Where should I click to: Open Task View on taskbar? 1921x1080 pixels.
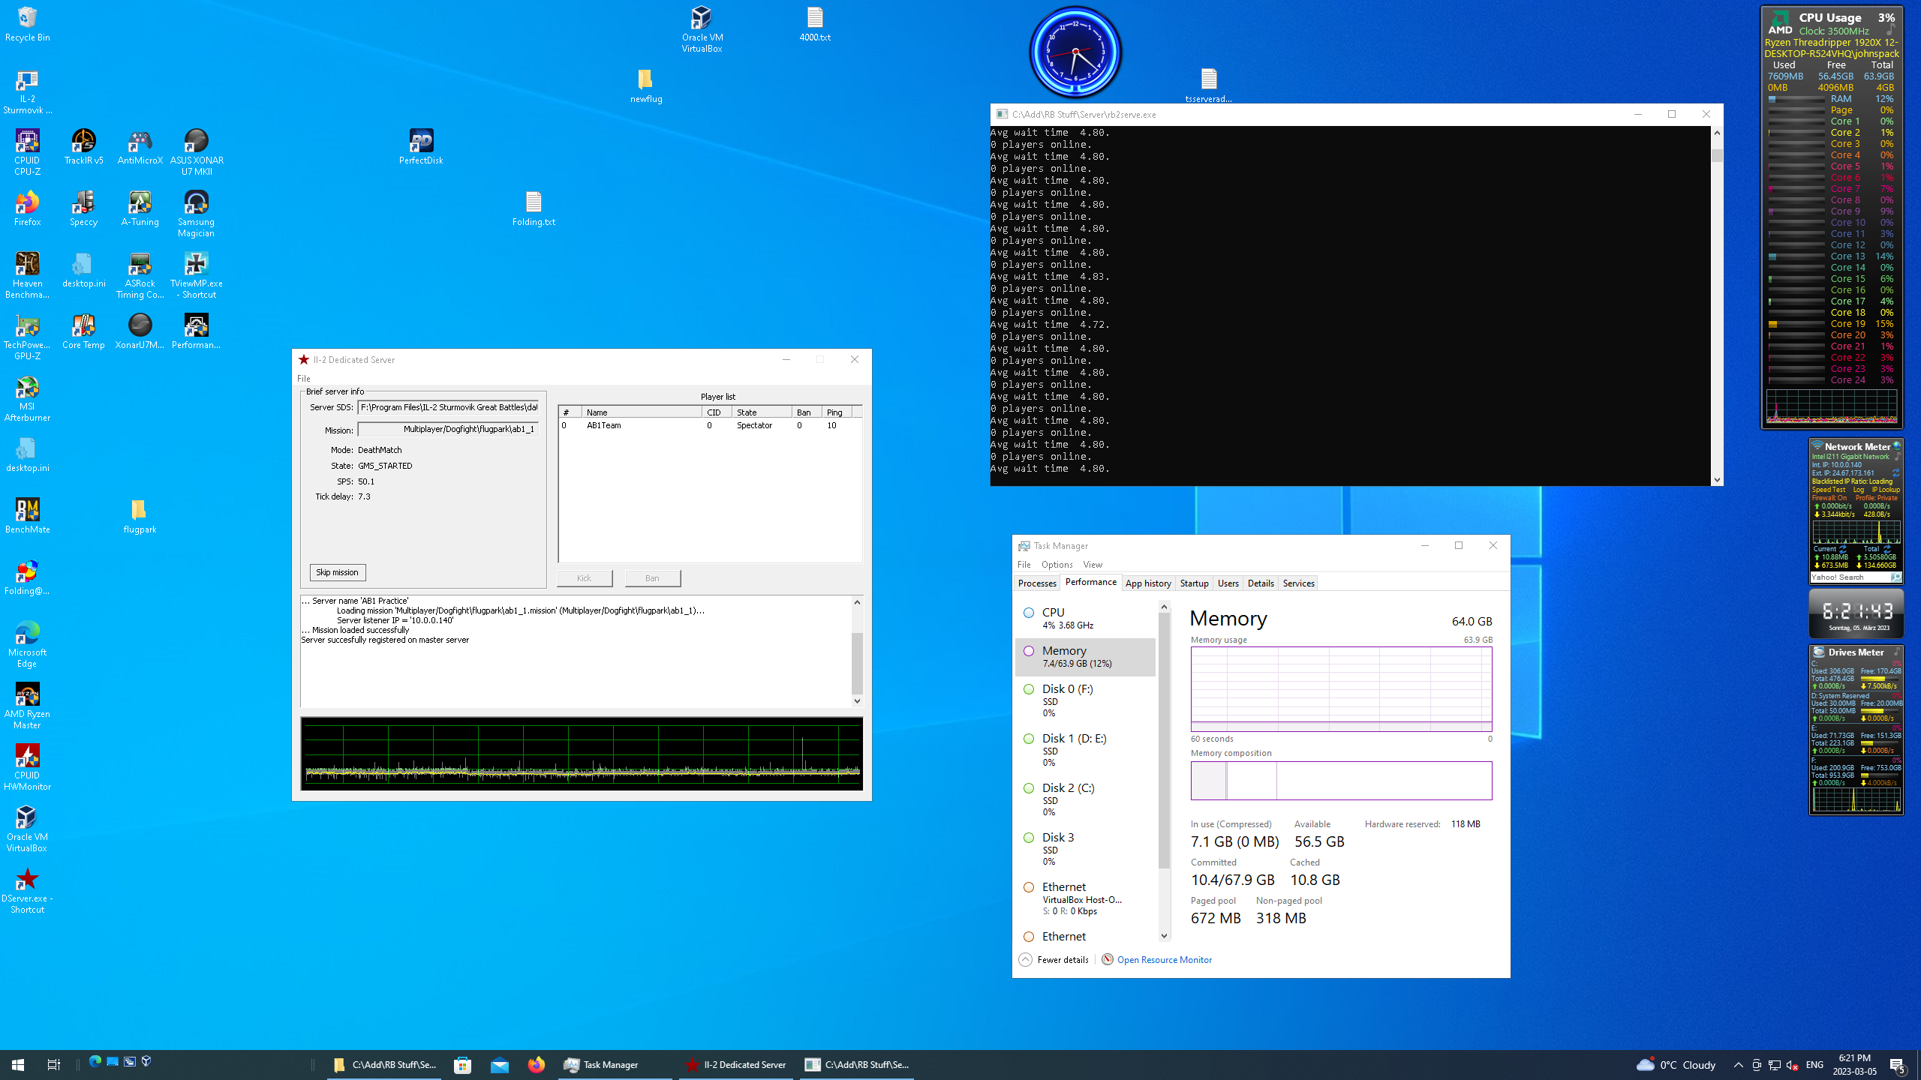53,1064
